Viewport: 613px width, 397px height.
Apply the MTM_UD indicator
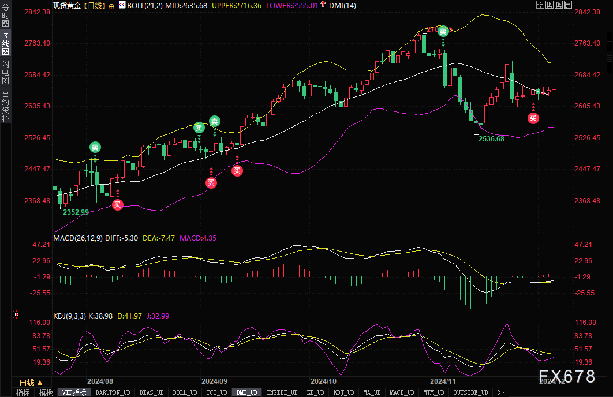(x=433, y=392)
